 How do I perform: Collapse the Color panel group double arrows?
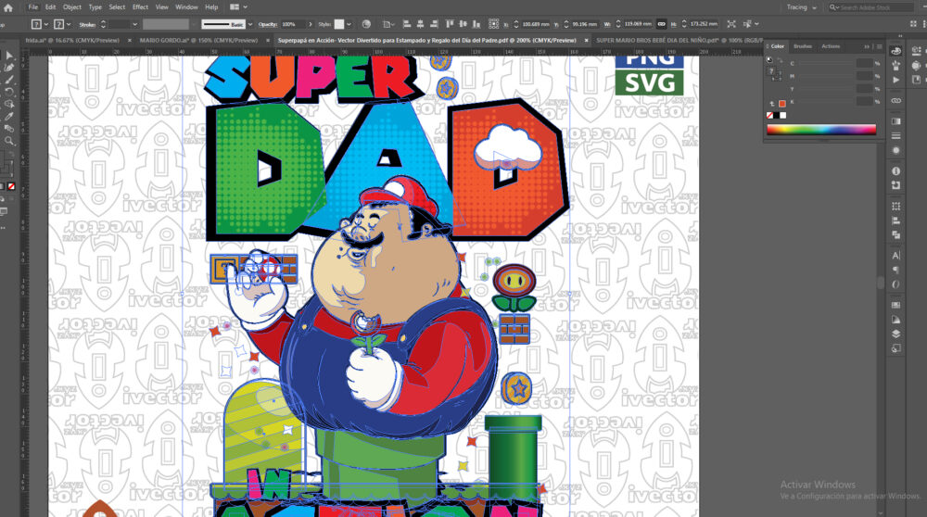pos(867,46)
